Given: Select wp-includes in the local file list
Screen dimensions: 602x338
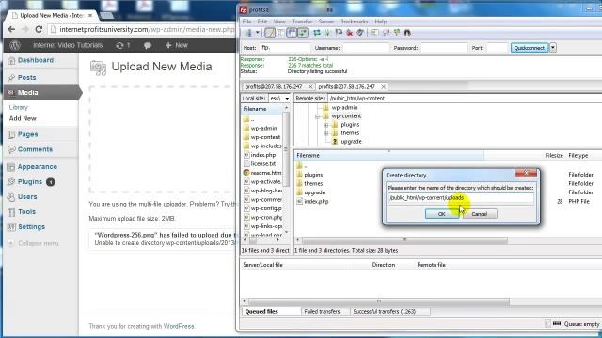Looking at the screenshot, I should point(266,146).
